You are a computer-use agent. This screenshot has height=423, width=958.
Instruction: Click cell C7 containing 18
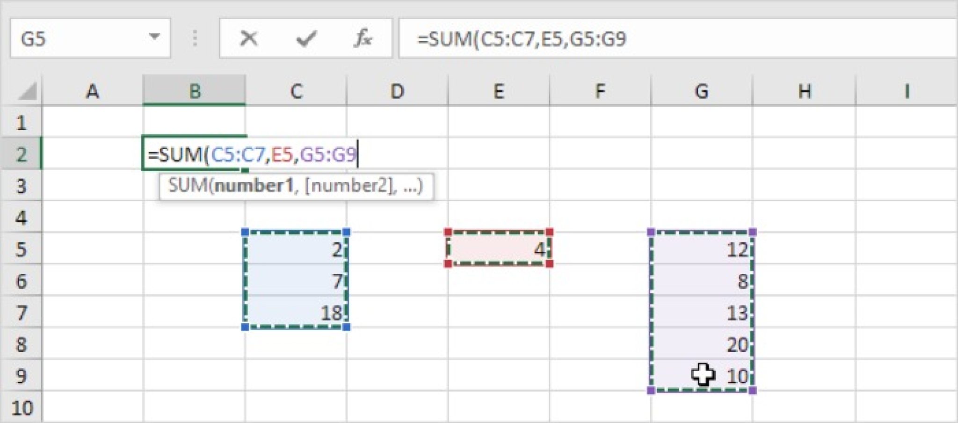pyautogui.click(x=296, y=312)
